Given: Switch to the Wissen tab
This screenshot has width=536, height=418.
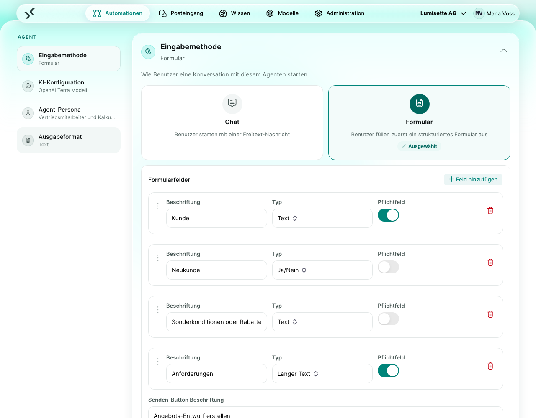Looking at the screenshot, I should click(234, 13).
